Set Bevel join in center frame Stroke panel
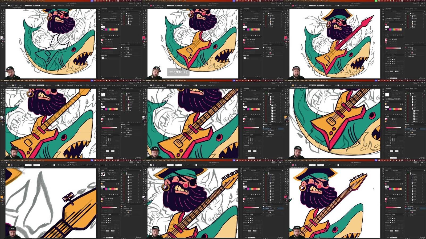 click(252, 141)
